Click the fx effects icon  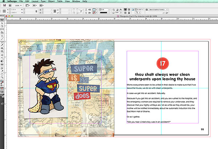121,9
